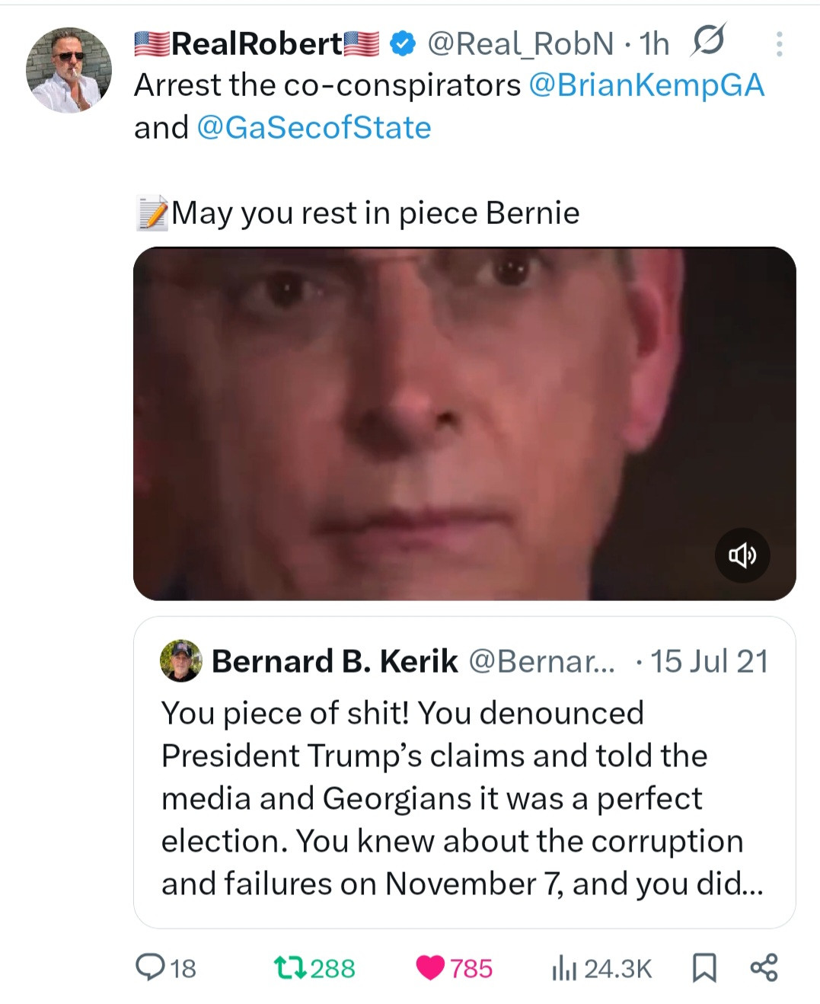This screenshot has width=820, height=1004.
Task: Open the @Real_RobN handle
Action: pos(520,44)
